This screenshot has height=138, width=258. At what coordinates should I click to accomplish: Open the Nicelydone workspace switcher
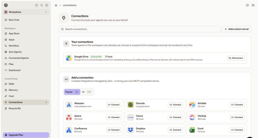point(26,12)
